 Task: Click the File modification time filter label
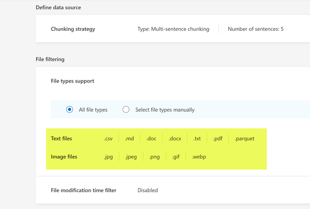(x=83, y=190)
